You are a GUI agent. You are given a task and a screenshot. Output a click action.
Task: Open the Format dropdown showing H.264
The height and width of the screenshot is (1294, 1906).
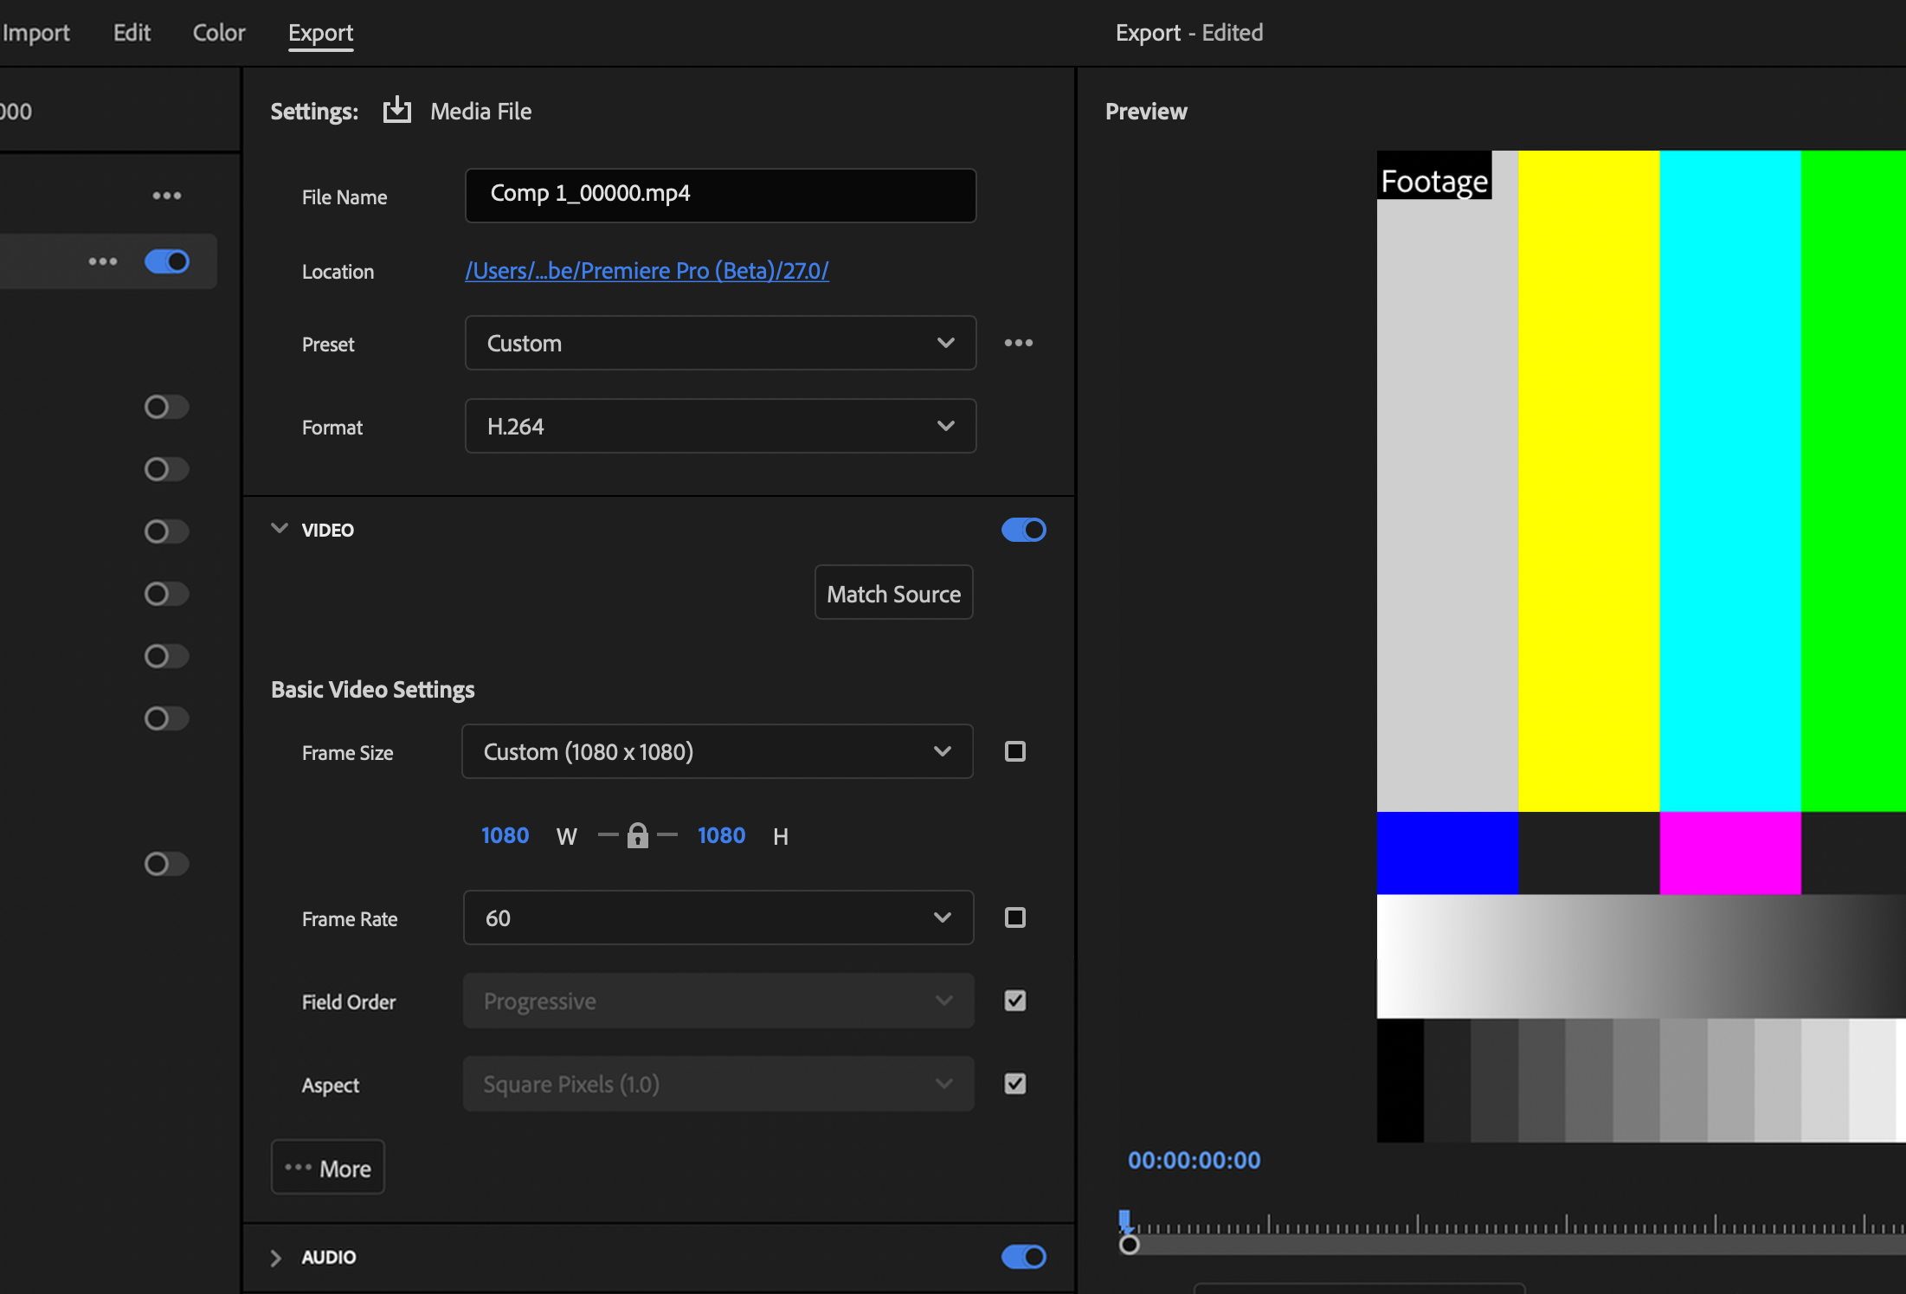point(720,426)
